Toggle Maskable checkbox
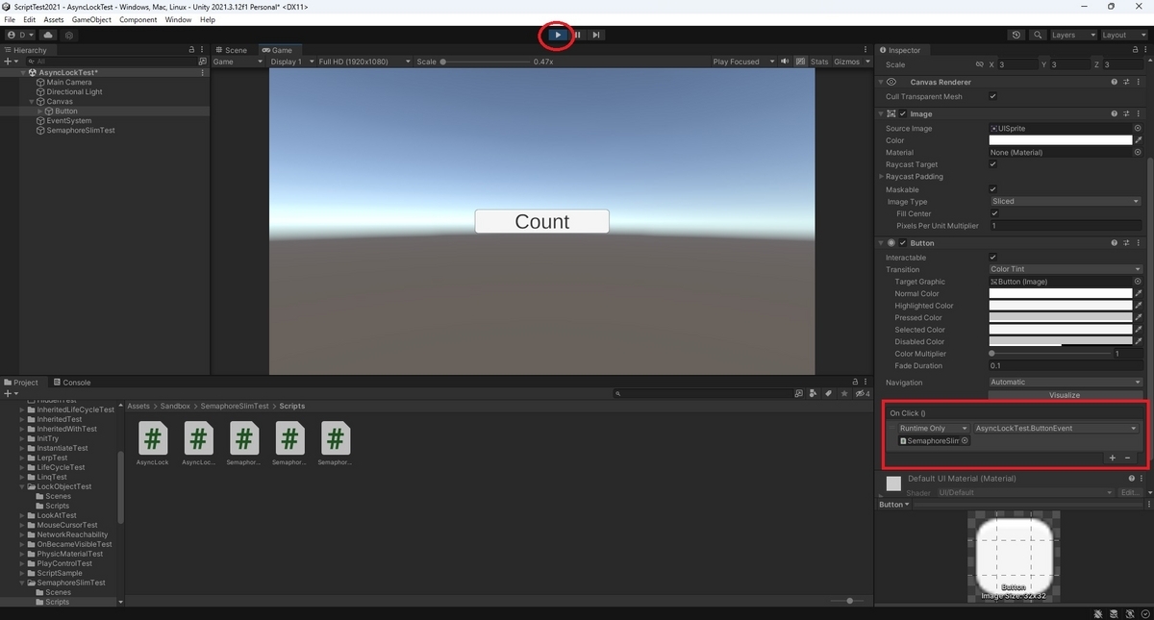Viewport: 1154px width, 620px height. 993,189
